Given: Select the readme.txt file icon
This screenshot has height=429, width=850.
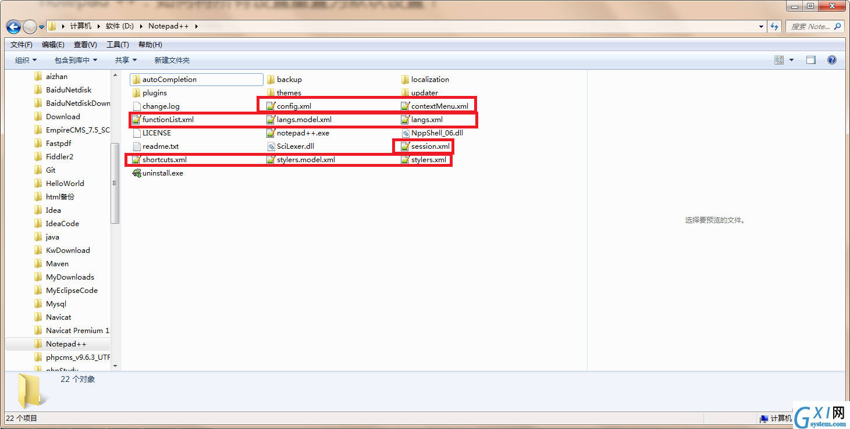Looking at the screenshot, I should coord(136,146).
